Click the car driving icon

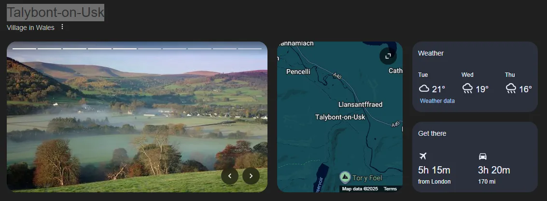click(482, 156)
